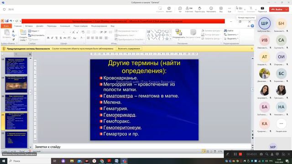The image size is (292, 164).
Task: Raise hand in Teams meeting
Action: point(200,9)
